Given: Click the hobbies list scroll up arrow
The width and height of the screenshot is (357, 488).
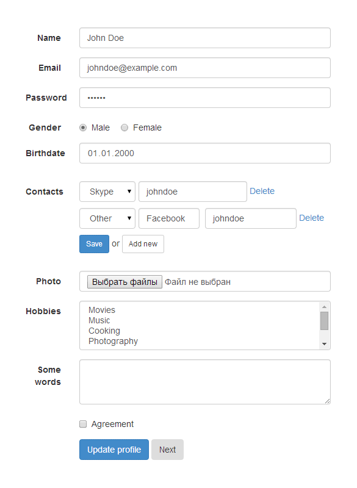Looking at the screenshot, I should 324,307.
